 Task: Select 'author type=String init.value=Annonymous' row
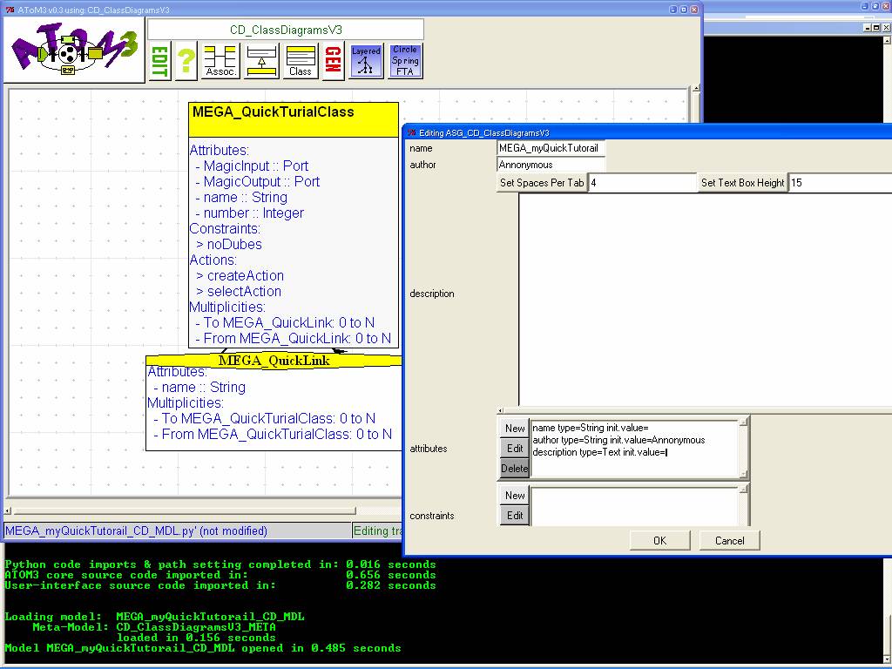tap(618, 440)
